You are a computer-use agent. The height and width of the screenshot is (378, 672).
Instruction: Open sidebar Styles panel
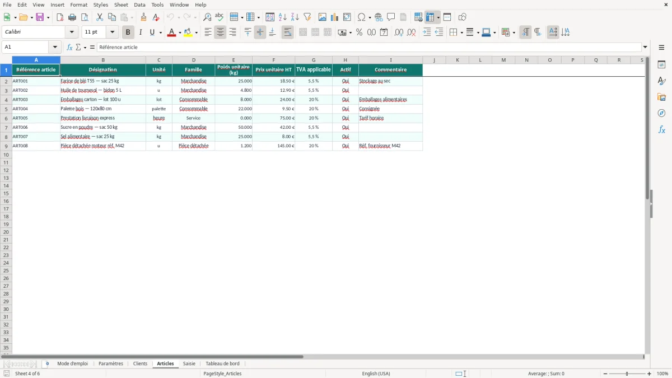(x=661, y=81)
